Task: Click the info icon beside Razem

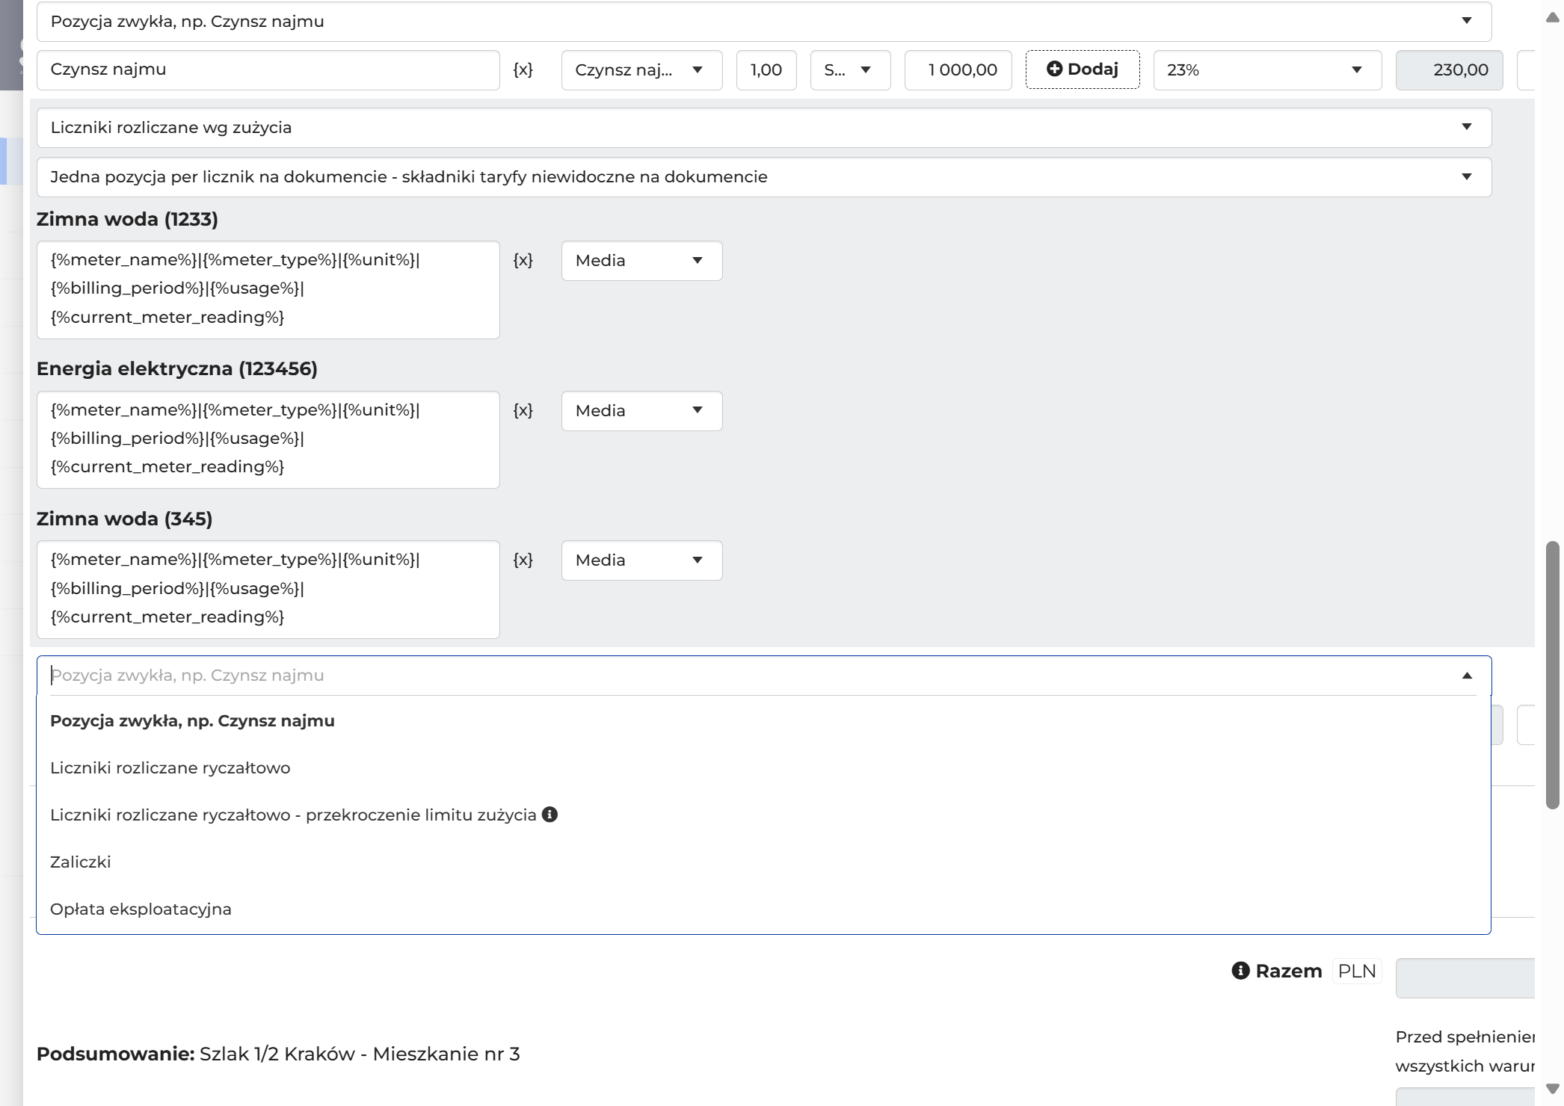Action: click(1240, 971)
